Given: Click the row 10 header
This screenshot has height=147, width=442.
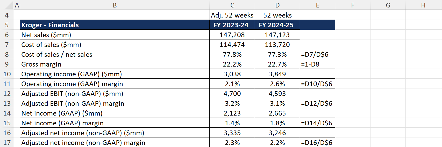Looking at the screenshot, I should tap(7, 74).
